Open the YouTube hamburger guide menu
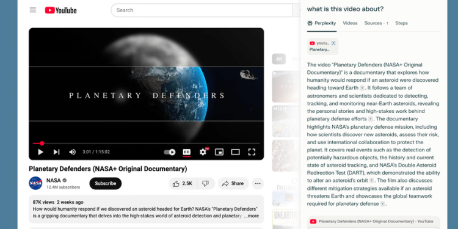The width and height of the screenshot is (458, 229). tap(33, 10)
